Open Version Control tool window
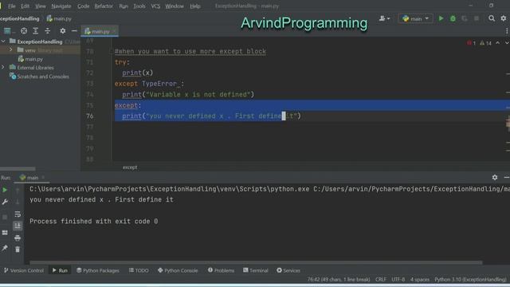 [24, 270]
